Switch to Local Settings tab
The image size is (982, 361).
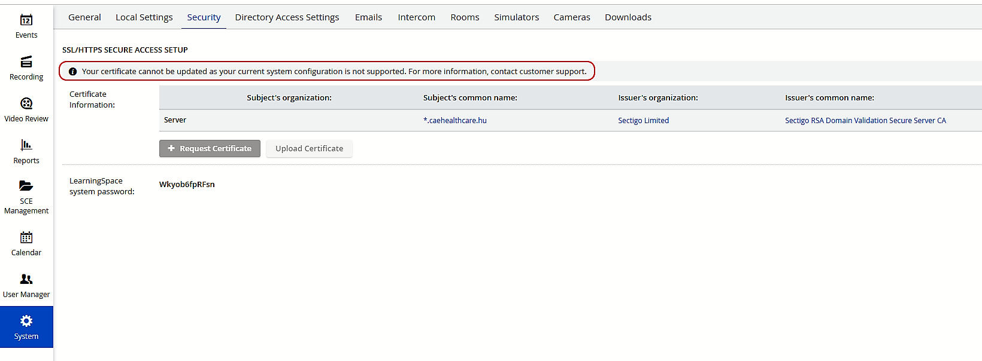tap(144, 17)
